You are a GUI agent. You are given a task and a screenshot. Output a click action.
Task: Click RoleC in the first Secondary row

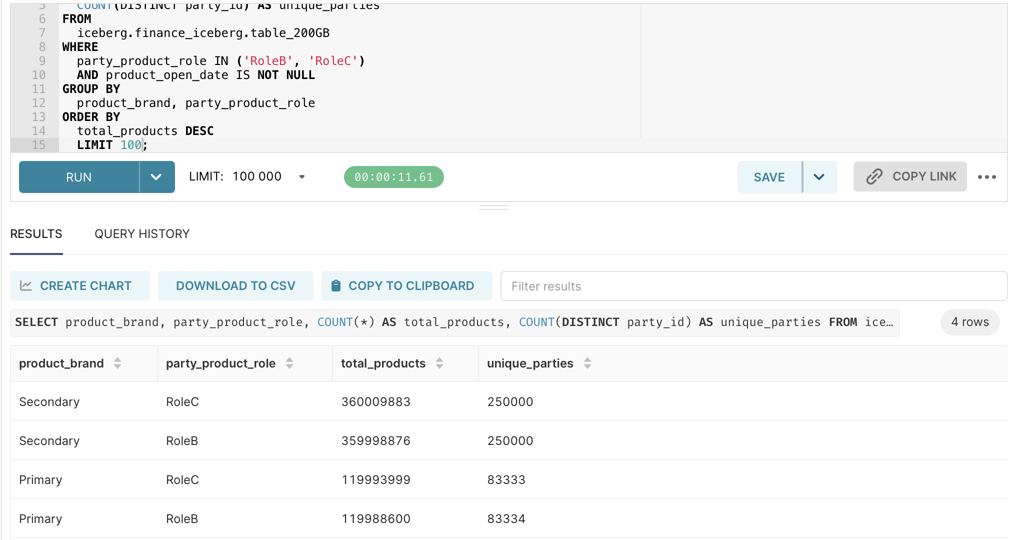[x=182, y=402]
